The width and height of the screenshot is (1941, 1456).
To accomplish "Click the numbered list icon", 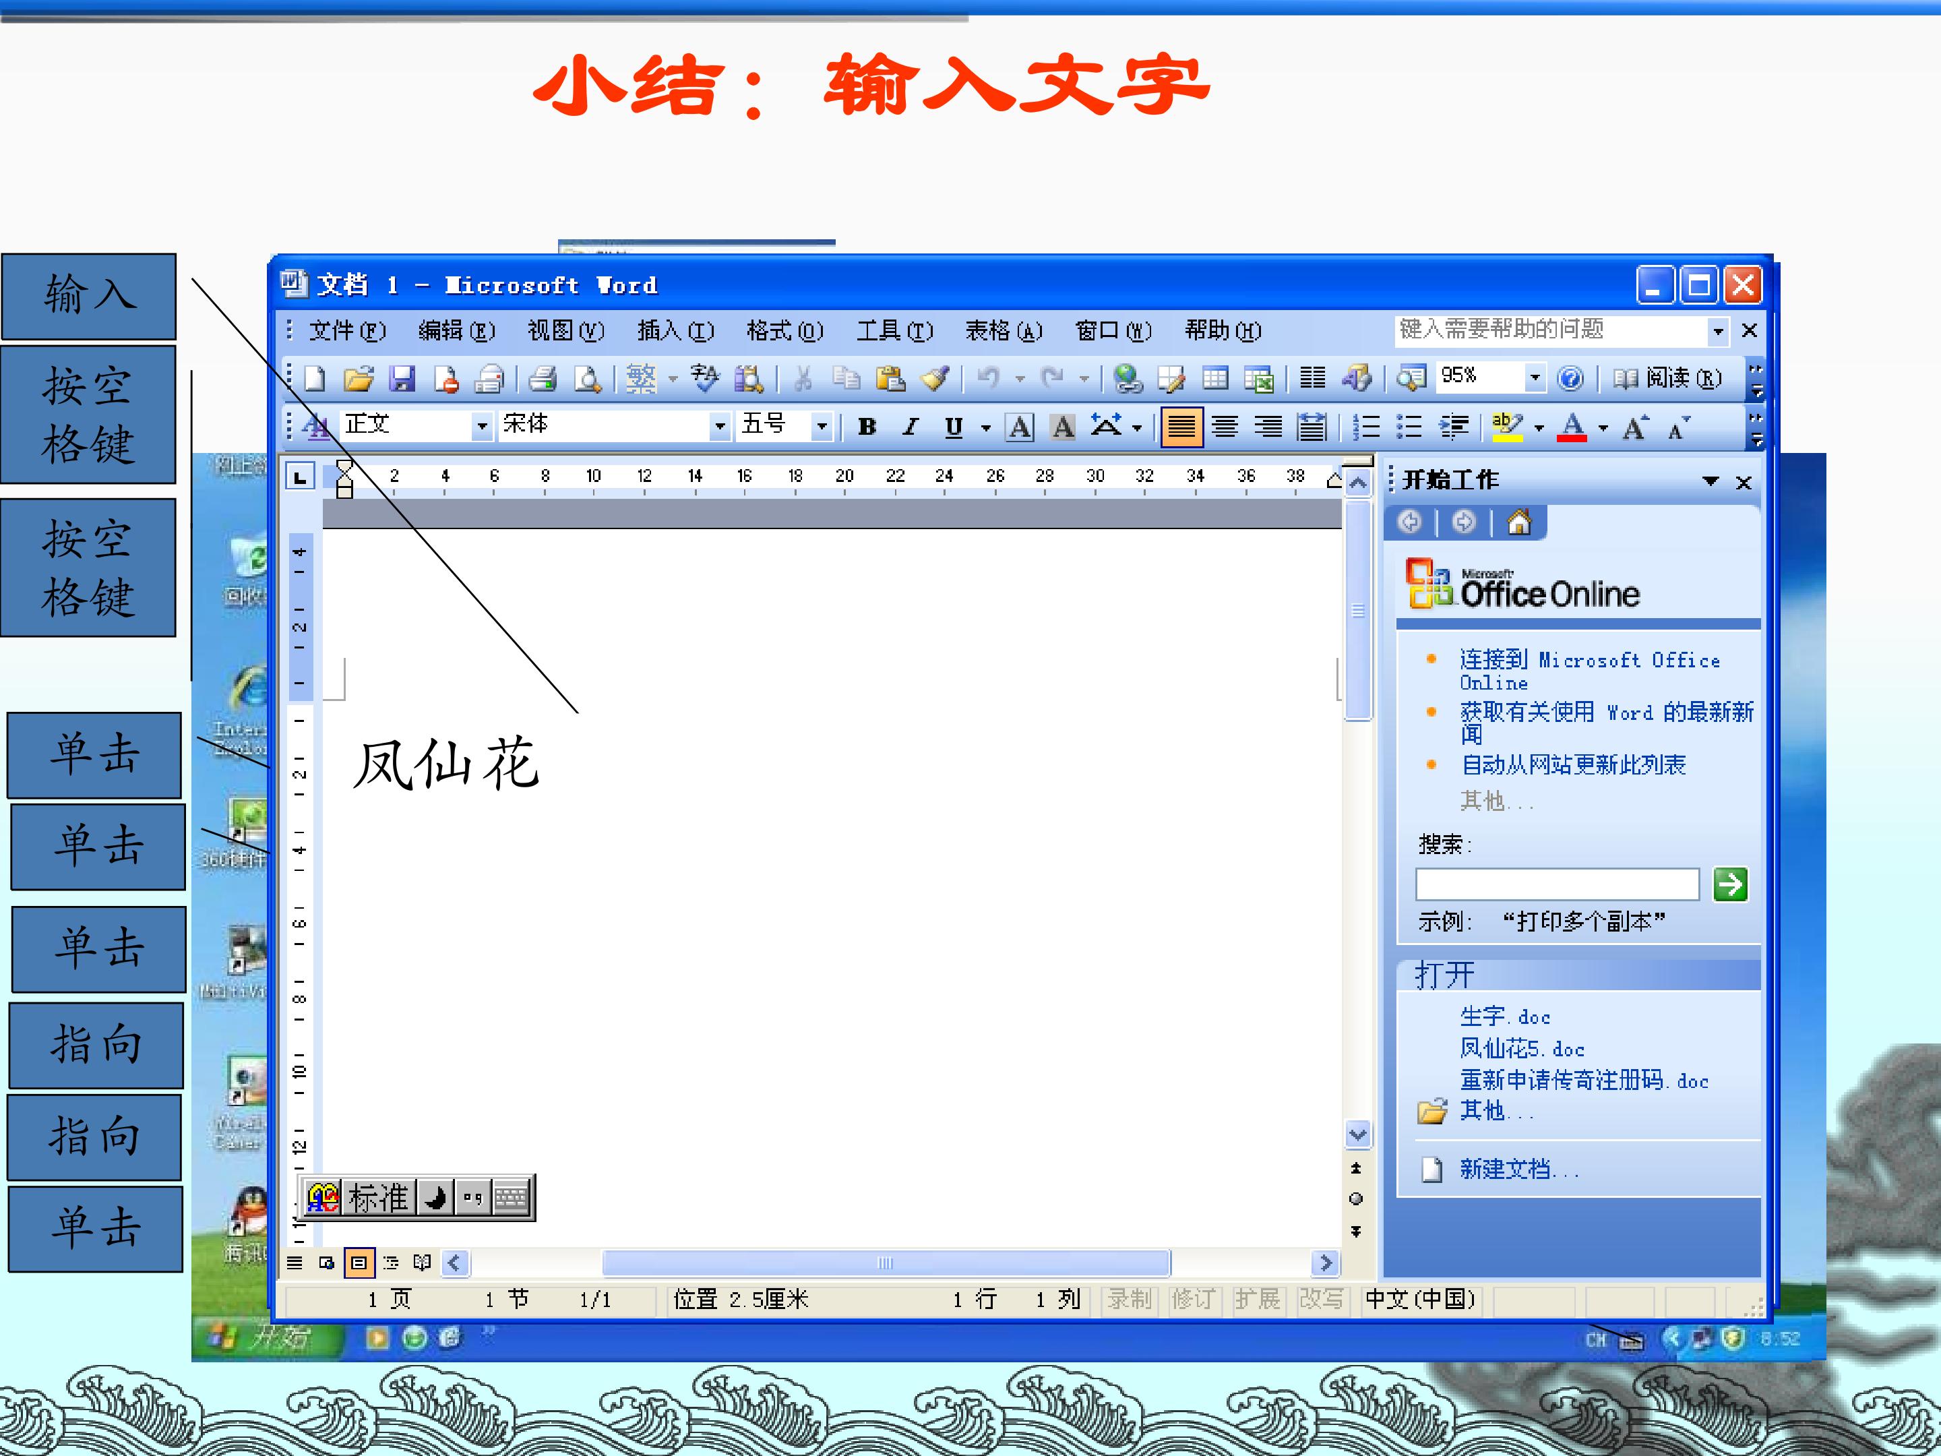I will (x=1365, y=427).
